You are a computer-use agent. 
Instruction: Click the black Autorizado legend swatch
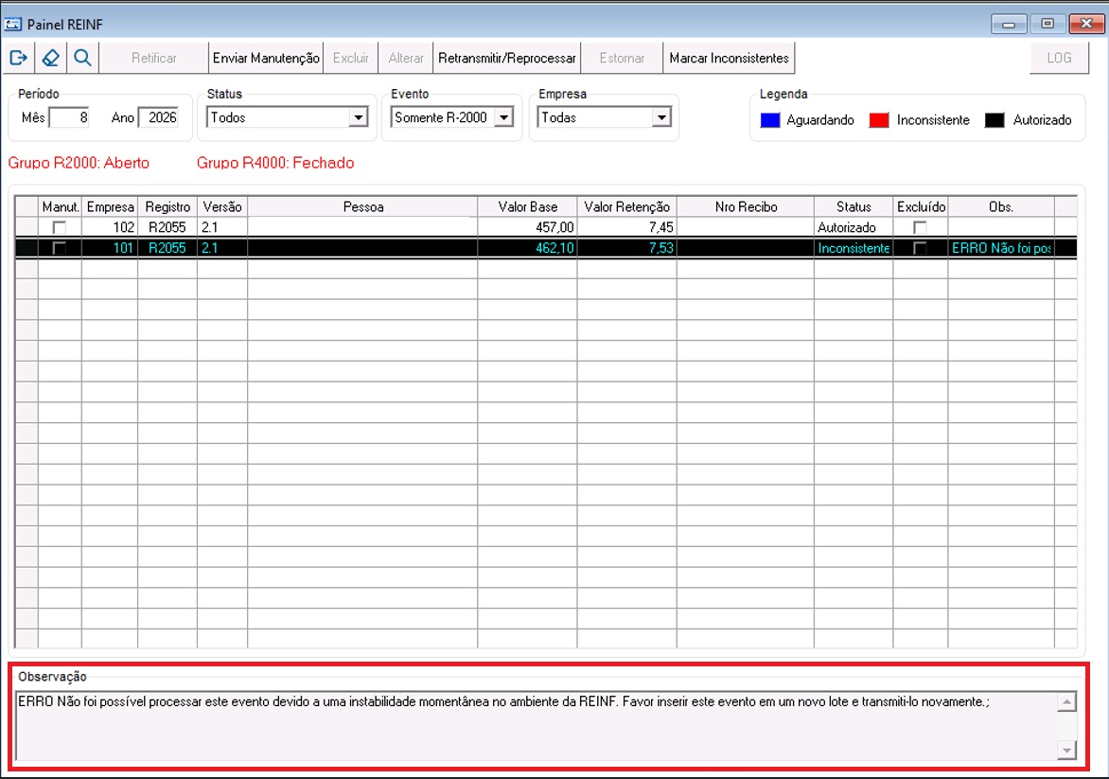[x=995, y=120]
